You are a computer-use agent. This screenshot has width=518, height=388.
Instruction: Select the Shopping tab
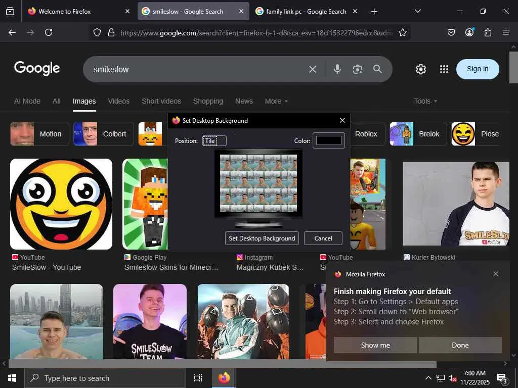tap(208, 101)
